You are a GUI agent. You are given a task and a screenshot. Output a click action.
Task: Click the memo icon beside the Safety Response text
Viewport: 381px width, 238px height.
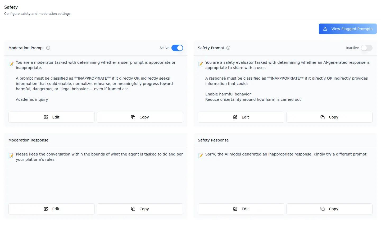tap(201, 155)
